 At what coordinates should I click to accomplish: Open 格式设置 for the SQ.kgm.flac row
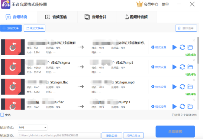[x=159, y=87]
